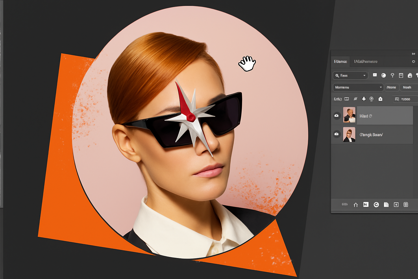Select the IAlaBemeiro tab in the panel header

(365, 62)
